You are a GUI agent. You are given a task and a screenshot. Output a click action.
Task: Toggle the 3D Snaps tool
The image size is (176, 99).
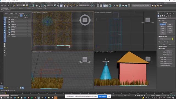point(65,5)
